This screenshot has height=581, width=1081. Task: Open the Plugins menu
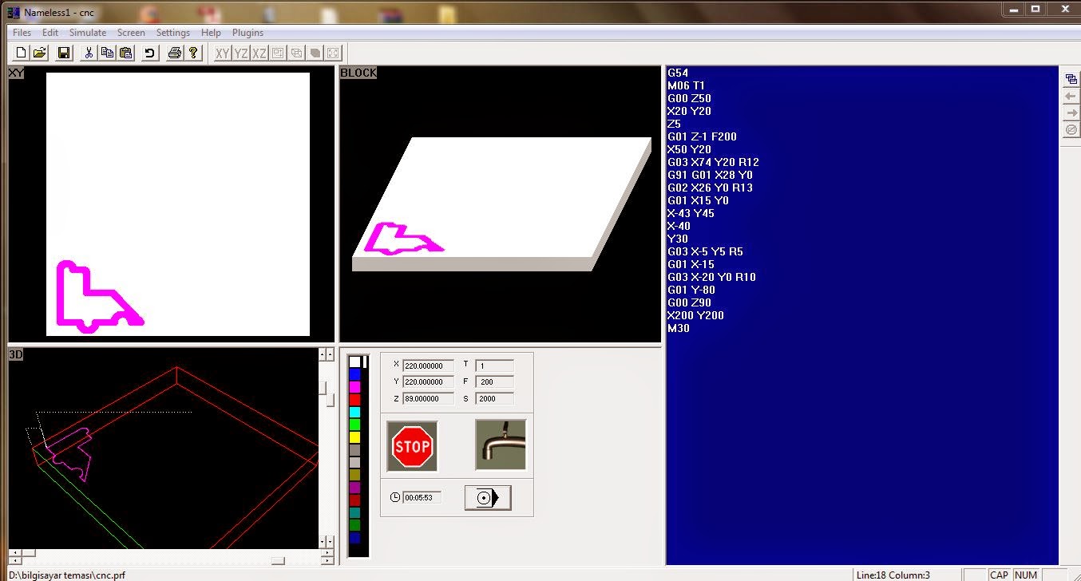click(247, 33)
